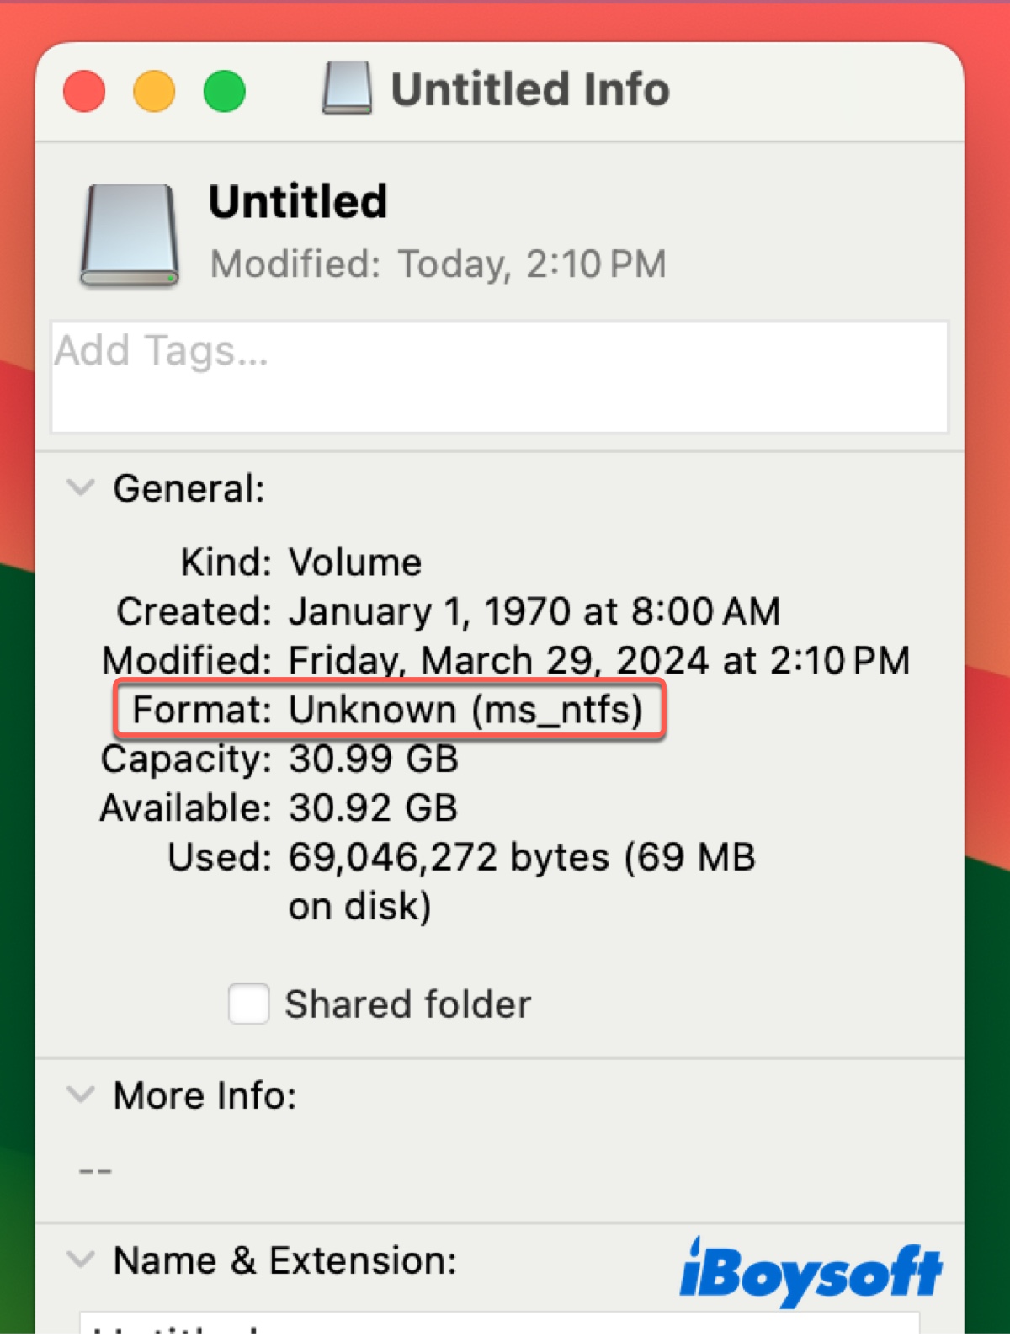
Task: Click the General: section header
Action: tap(189, 488)
